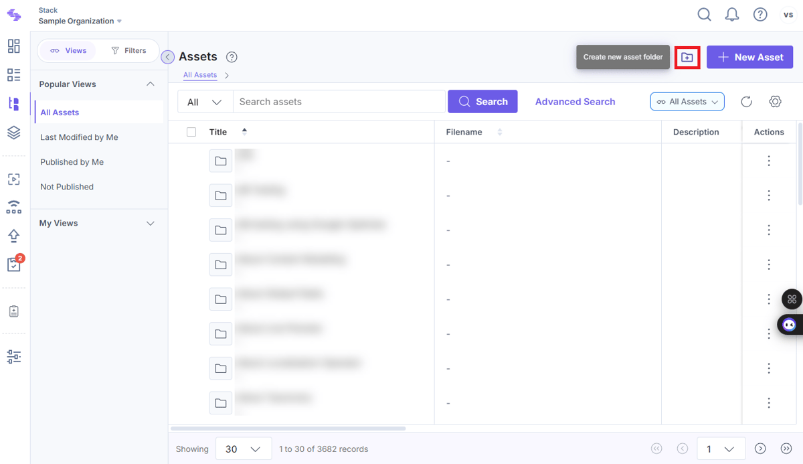Go to the last page
This screenshot has height=464, width=803.
(x=786, y=449)
